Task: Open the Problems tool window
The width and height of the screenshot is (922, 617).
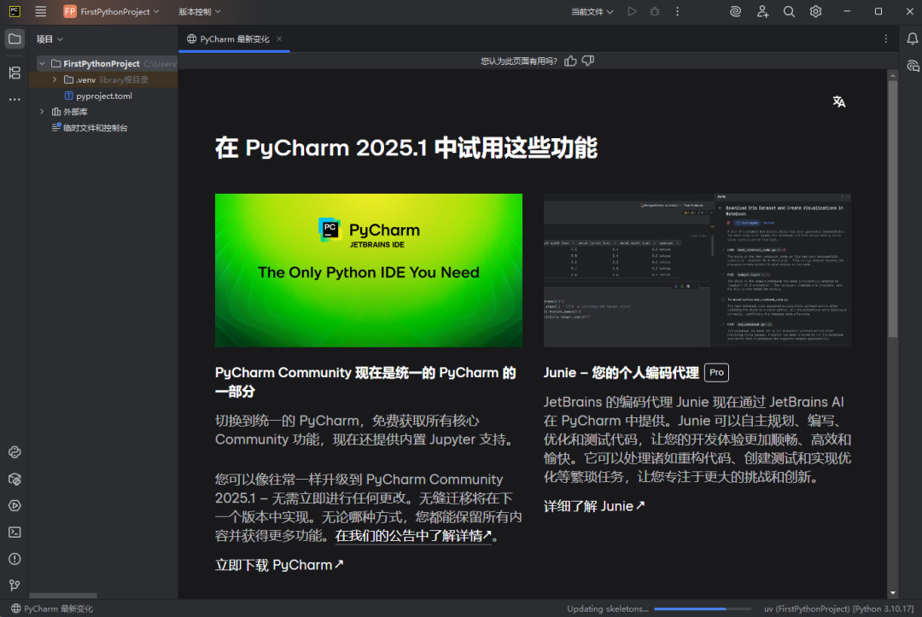Action: 14,558
